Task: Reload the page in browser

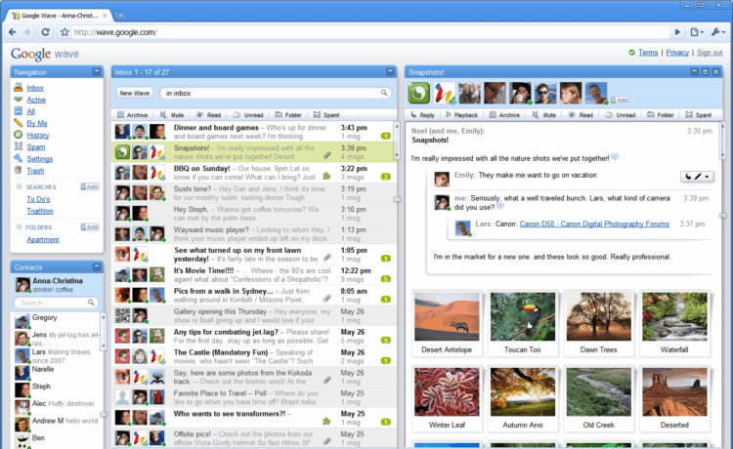Action: (x=45, y=32)
